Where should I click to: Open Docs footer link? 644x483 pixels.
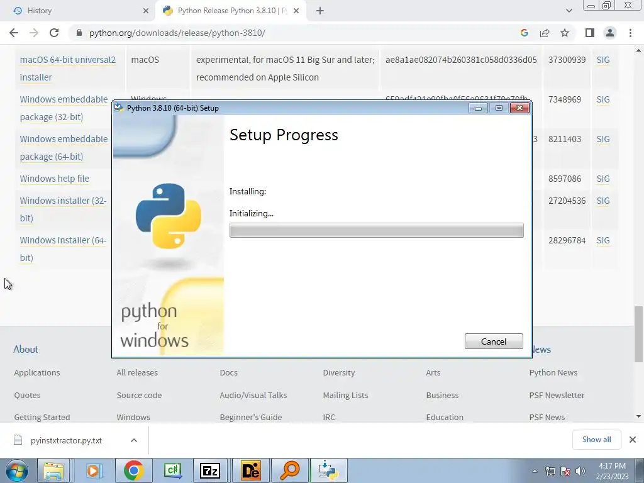pos(229,373)
